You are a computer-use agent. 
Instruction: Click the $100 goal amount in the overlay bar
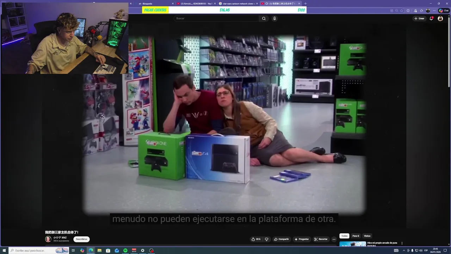click(301, 10)
